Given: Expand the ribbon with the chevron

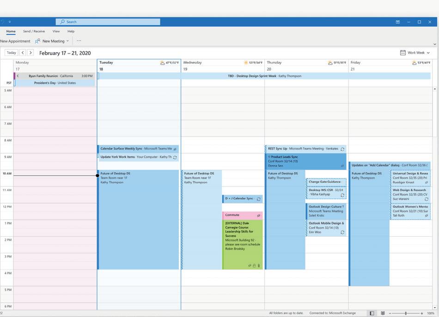Looking at the screenshot, I should click(x=434, y=44).
